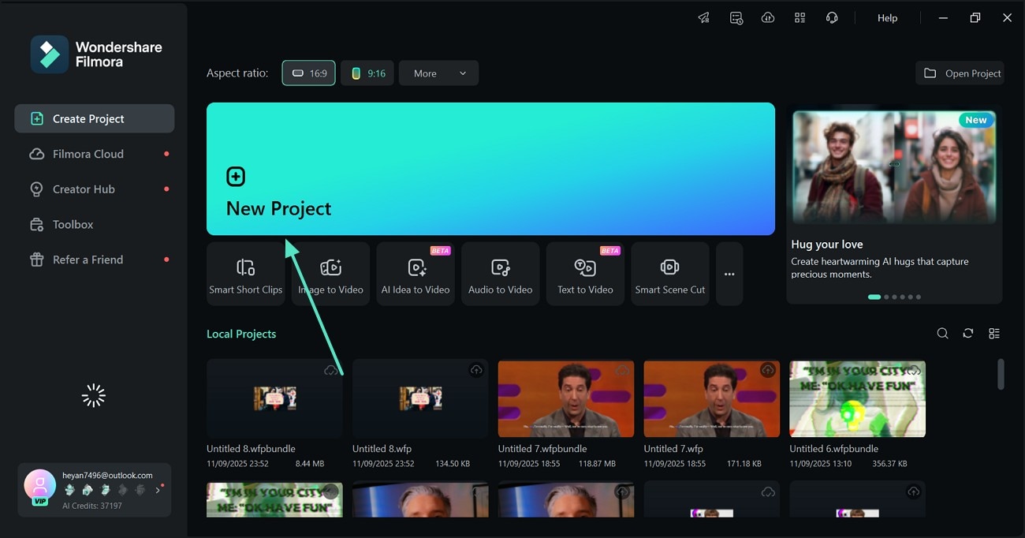Select last carousel dot under promo

[918, 297]
